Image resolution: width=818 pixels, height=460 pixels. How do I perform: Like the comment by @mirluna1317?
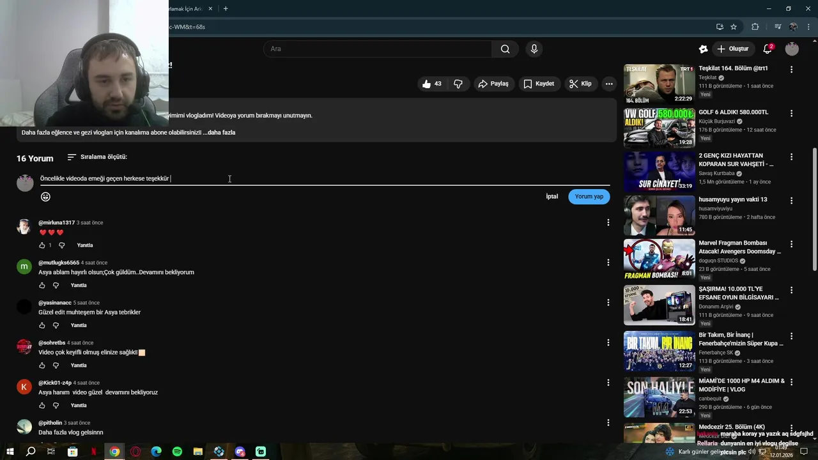pos(42,245)
